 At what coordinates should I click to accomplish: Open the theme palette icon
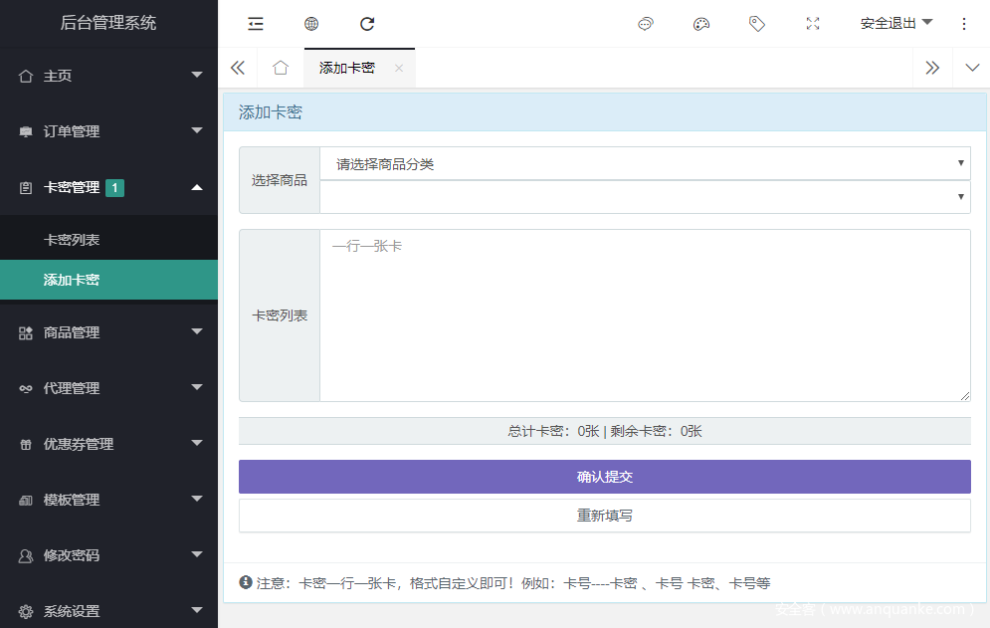tap(701, 24)
